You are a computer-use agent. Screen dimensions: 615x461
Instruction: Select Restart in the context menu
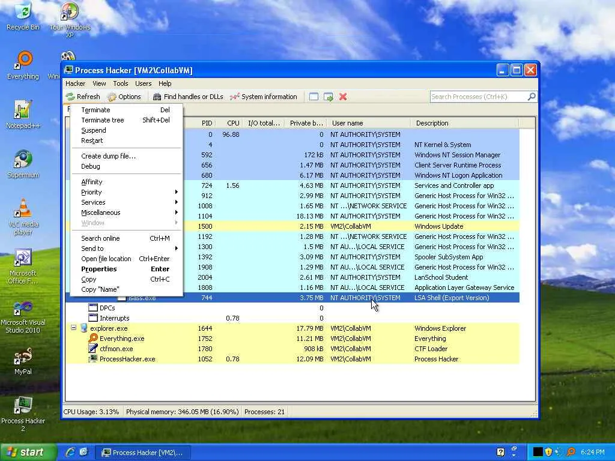(x=126, y=140)
